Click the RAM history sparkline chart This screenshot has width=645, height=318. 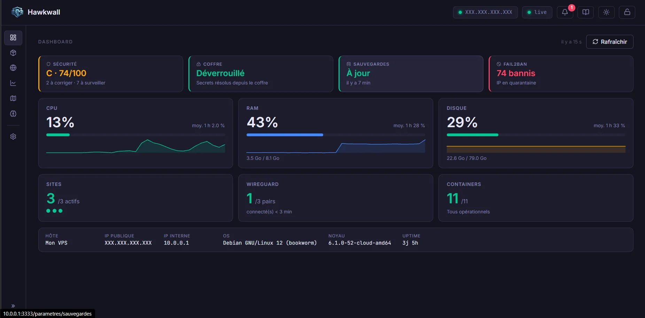point(336,146)
